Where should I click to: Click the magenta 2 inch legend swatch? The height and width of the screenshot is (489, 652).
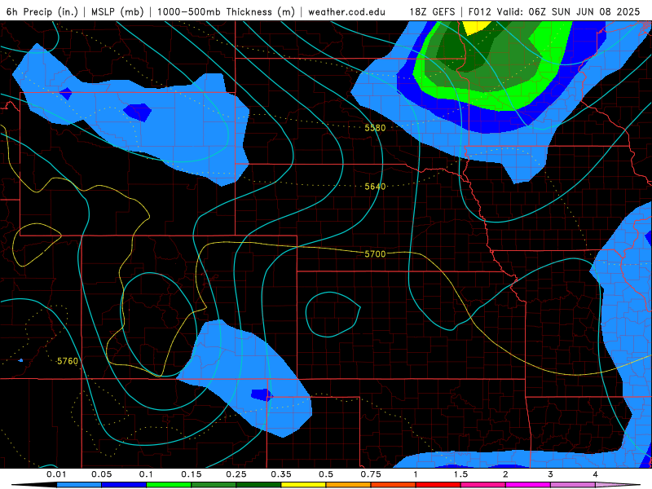click(528, 485)
